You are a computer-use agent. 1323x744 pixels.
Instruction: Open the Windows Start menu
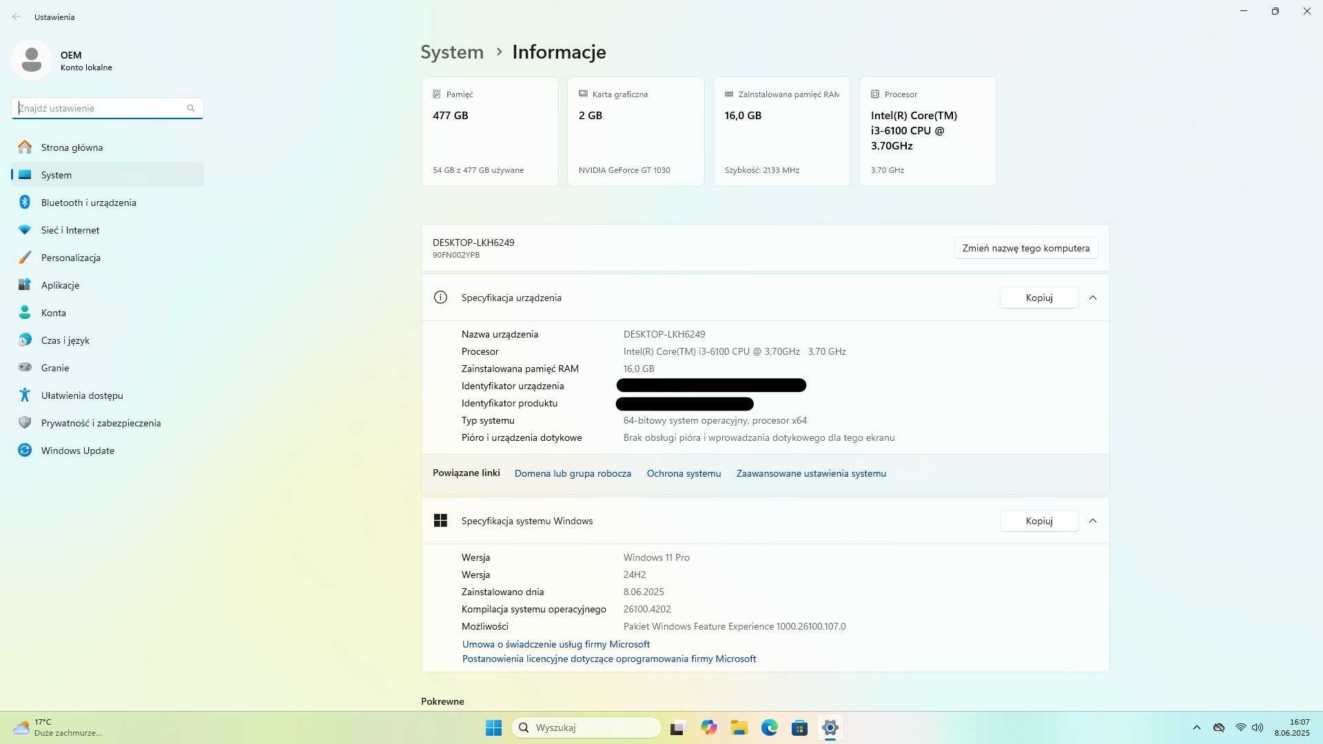(493, 727)
